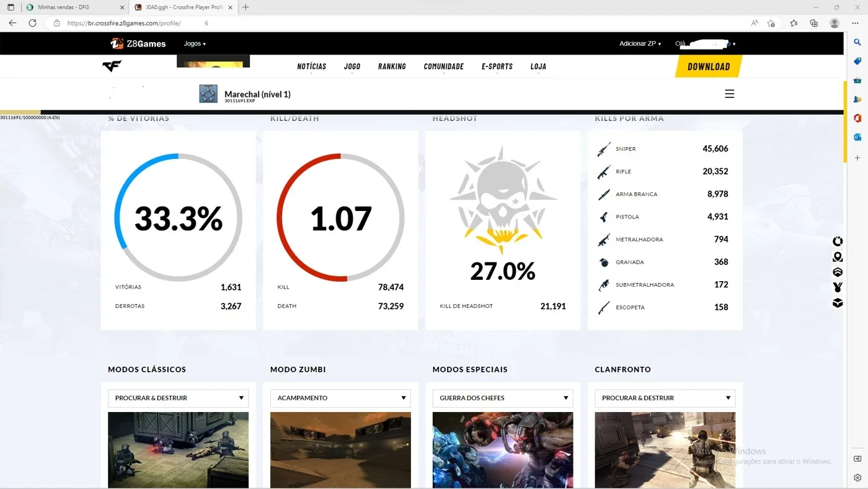Click the Modos Clássicos map thumbnail

point(178,451)
